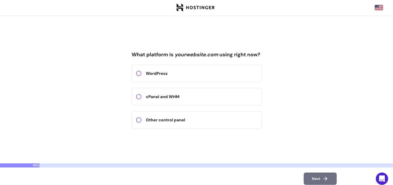Expand language options in the top-right corner
The image size is (393, 185).
(x=379, y=7)
